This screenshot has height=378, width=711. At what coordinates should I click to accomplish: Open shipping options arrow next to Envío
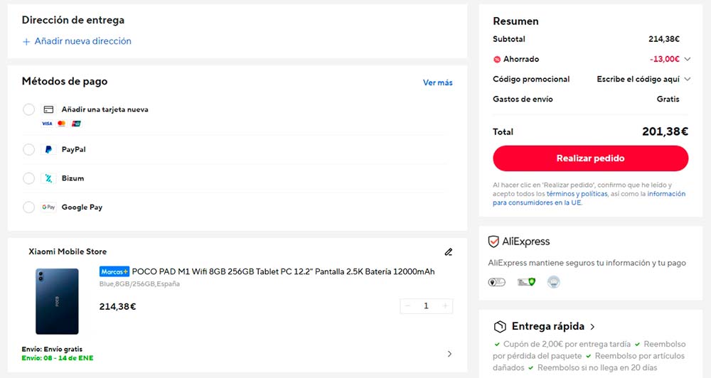[449, 354]
